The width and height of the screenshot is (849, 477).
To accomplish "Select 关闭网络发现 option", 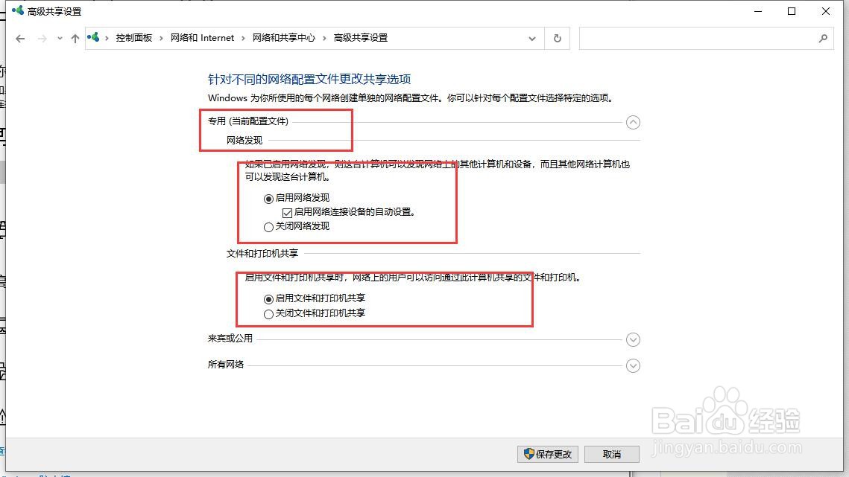I will tap(268, 227).
